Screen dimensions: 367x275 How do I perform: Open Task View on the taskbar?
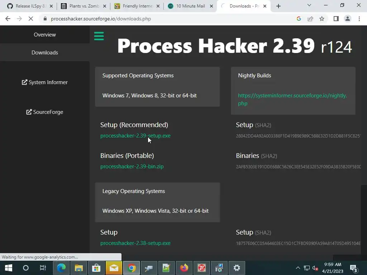point(43,268)
